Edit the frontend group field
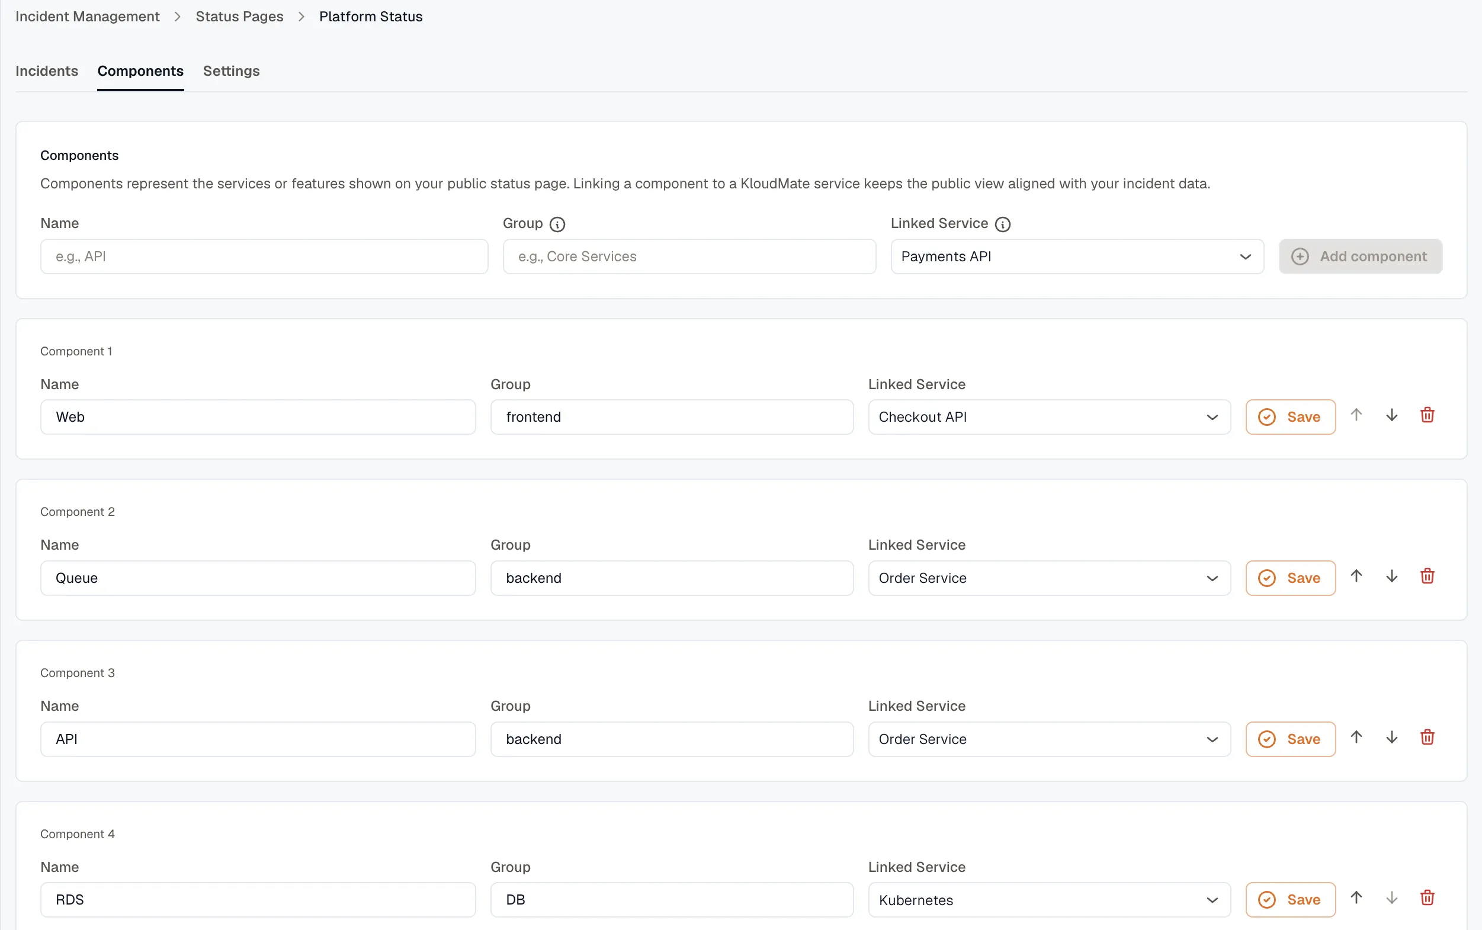 (x=672, y=417)
